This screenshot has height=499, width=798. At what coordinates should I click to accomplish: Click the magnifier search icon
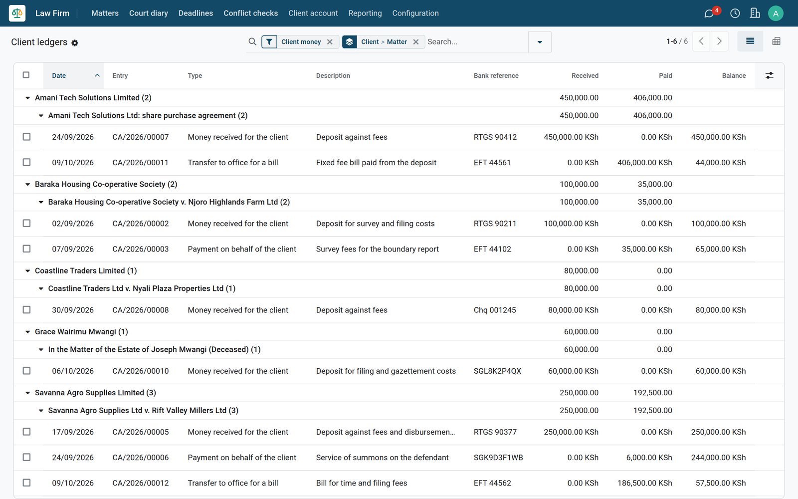[x=252, y=42]
